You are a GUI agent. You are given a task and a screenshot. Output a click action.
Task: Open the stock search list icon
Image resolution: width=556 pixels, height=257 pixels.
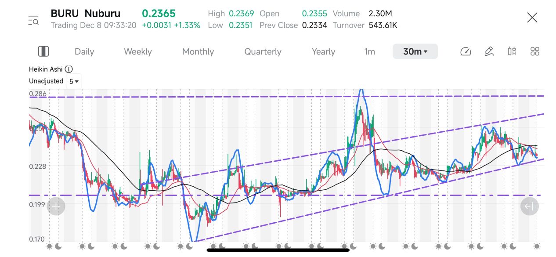point(33,21)
